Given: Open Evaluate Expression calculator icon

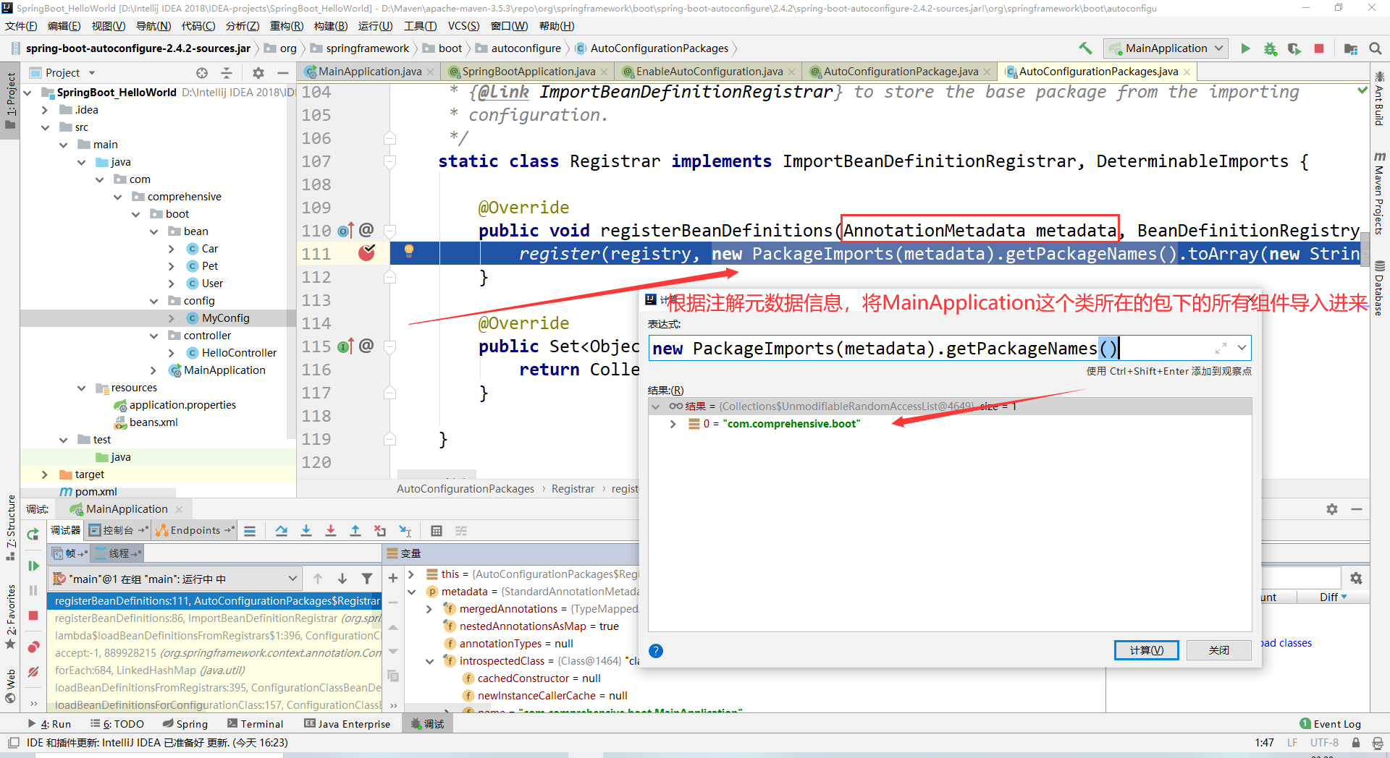Looking at the screenshot, I should point(437,531).
